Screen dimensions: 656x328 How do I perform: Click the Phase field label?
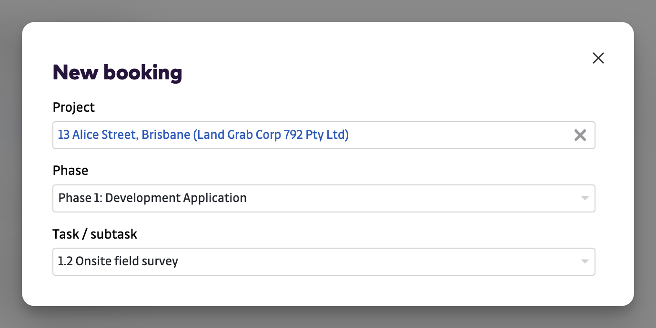(x=71, y=170)
